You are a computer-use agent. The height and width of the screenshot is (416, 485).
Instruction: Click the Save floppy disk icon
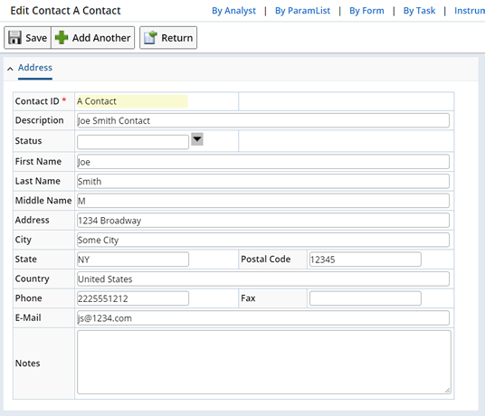[x=14, y=38]
